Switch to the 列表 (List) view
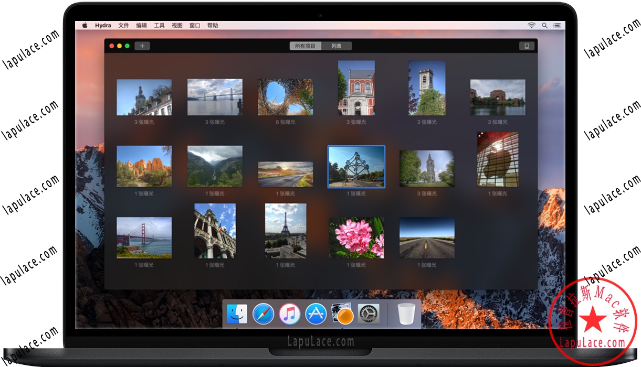641x367 pixels. tap(337, 46)
